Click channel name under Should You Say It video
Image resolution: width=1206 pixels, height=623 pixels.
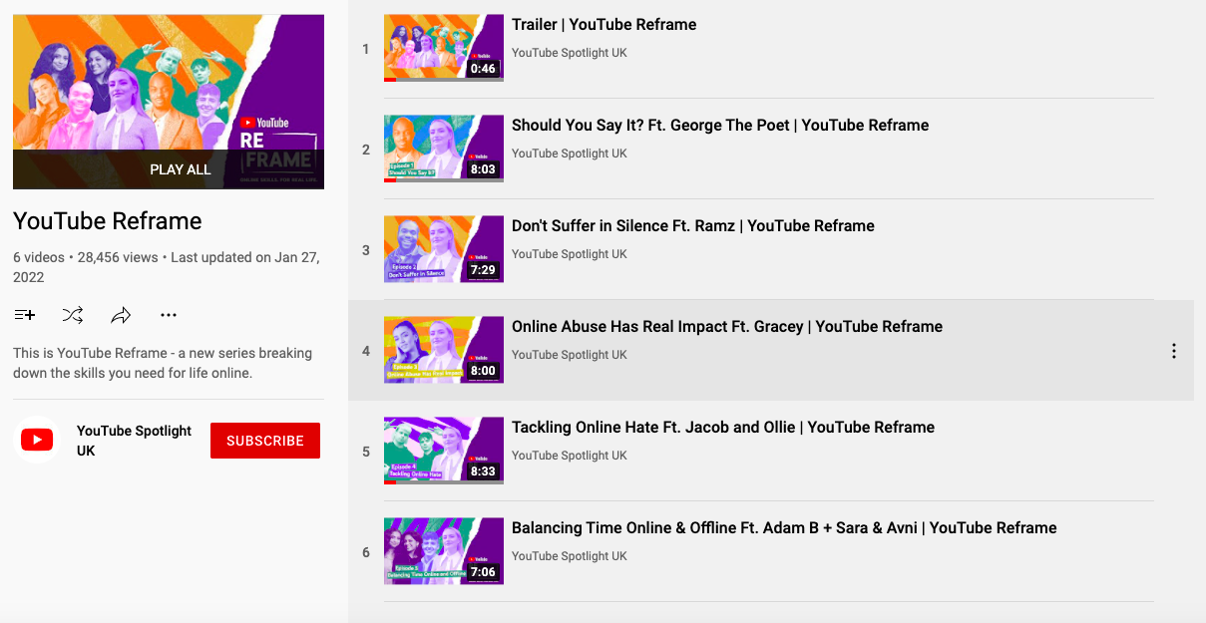tap(570, 154)
